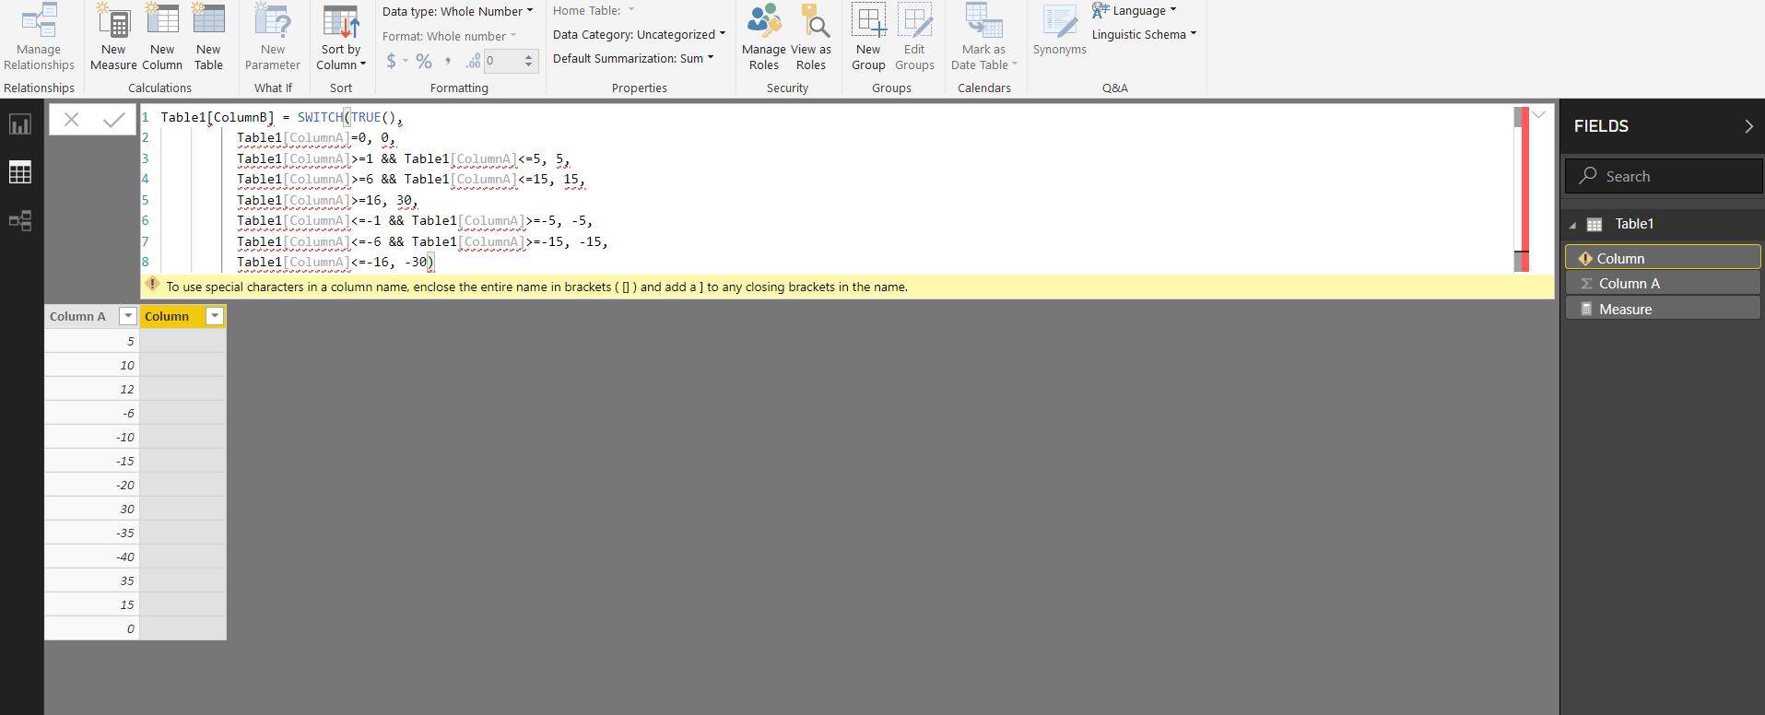
Task: Add a New Column
Action: (162, 37)
